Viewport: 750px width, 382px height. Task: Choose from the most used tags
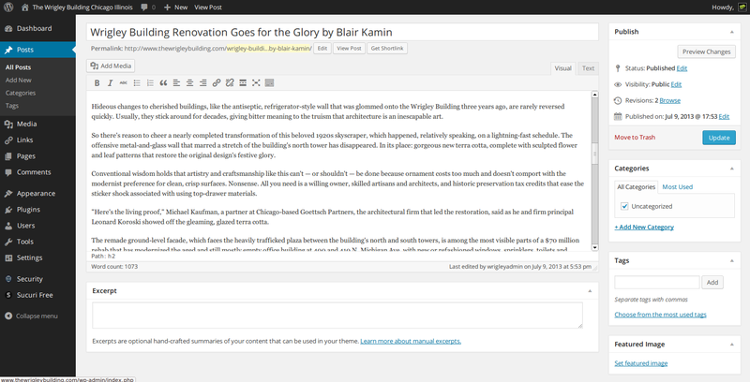[x=660, y=315]
